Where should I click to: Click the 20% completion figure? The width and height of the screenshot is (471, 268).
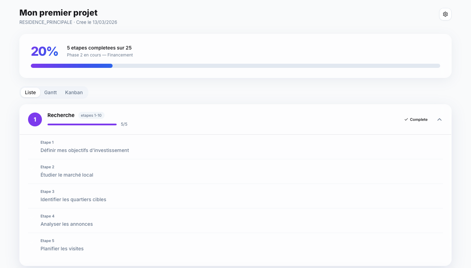pos(45,51)
